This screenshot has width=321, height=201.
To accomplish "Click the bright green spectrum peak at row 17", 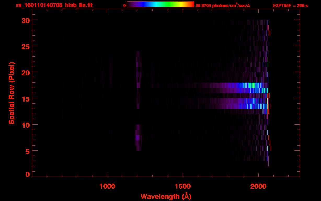I will point(252,85).
